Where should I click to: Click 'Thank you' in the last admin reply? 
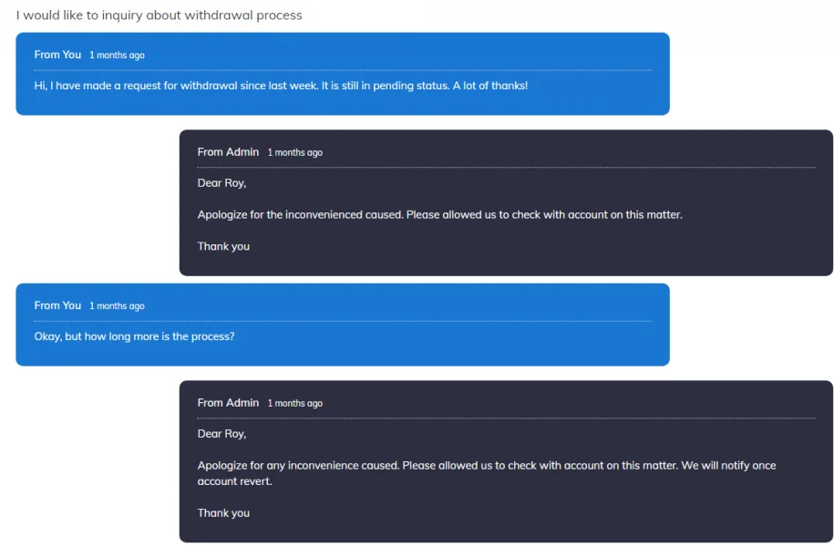tap(223, 513)
